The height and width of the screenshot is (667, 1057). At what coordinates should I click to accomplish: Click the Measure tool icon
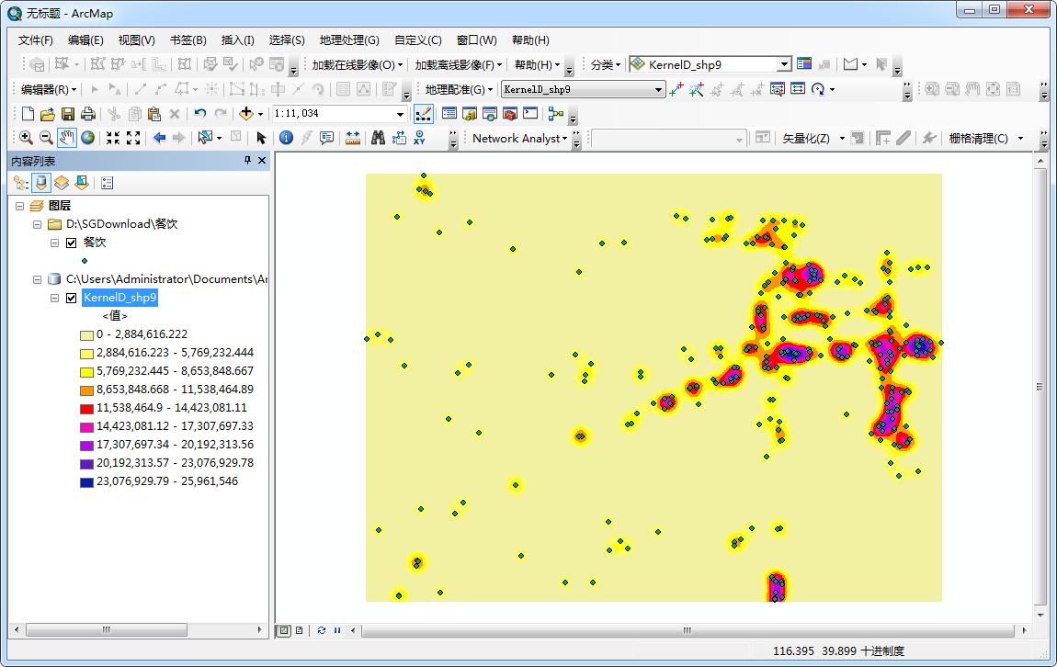tap(352, 137)
